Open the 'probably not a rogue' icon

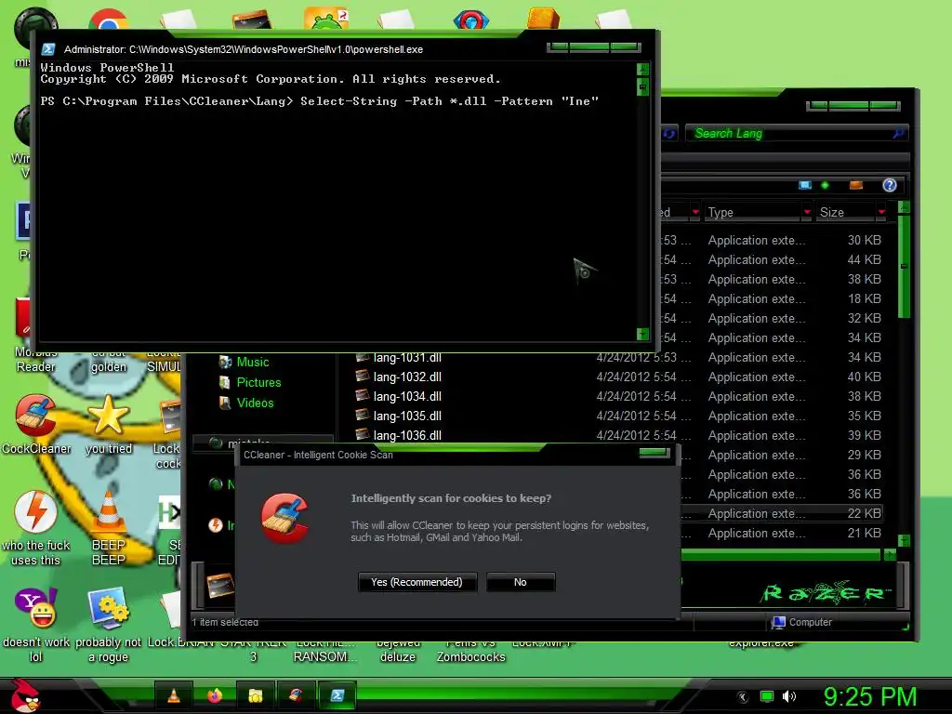click(108, 624)
